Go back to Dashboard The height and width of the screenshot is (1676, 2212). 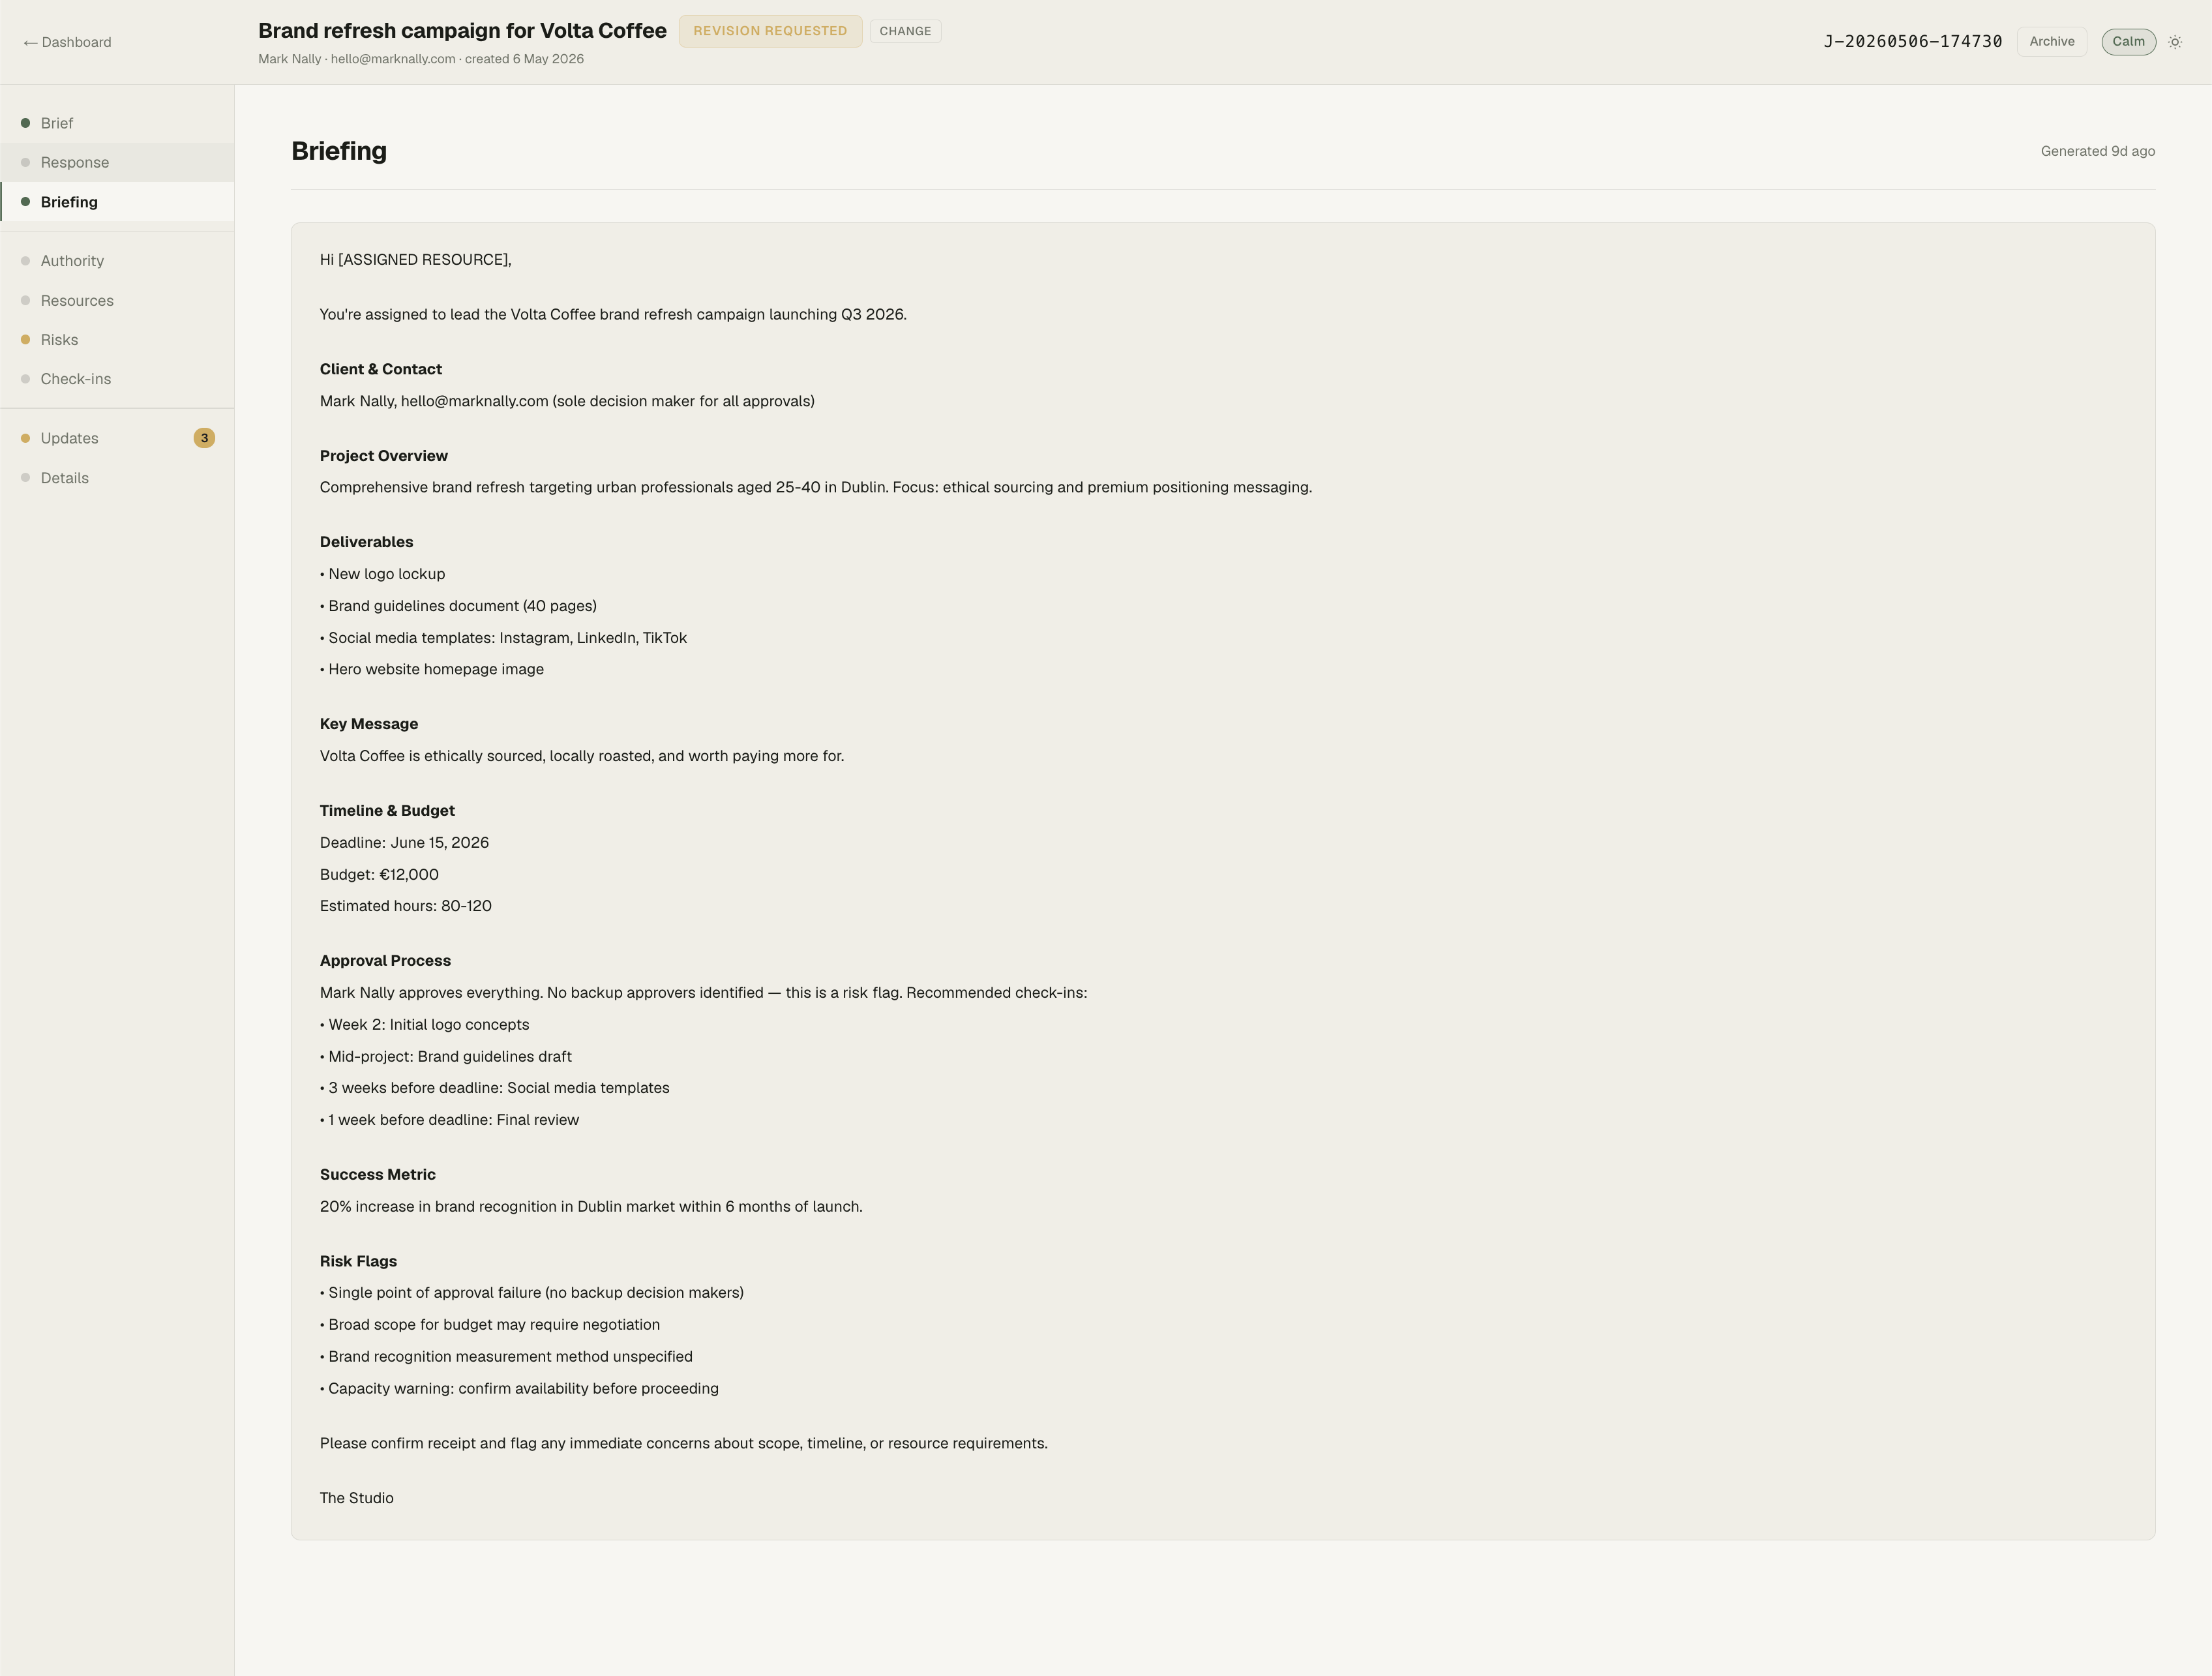(x=67, y=42)
